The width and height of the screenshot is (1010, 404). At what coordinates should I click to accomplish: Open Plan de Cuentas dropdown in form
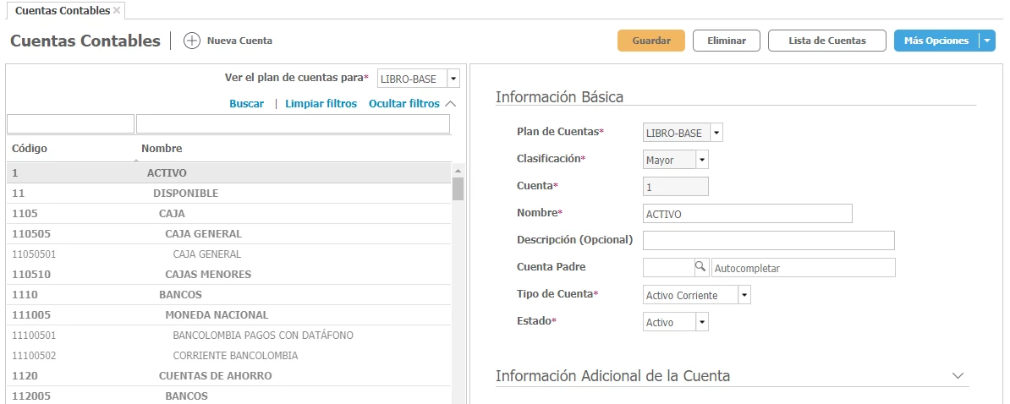(x=716, y=133)
